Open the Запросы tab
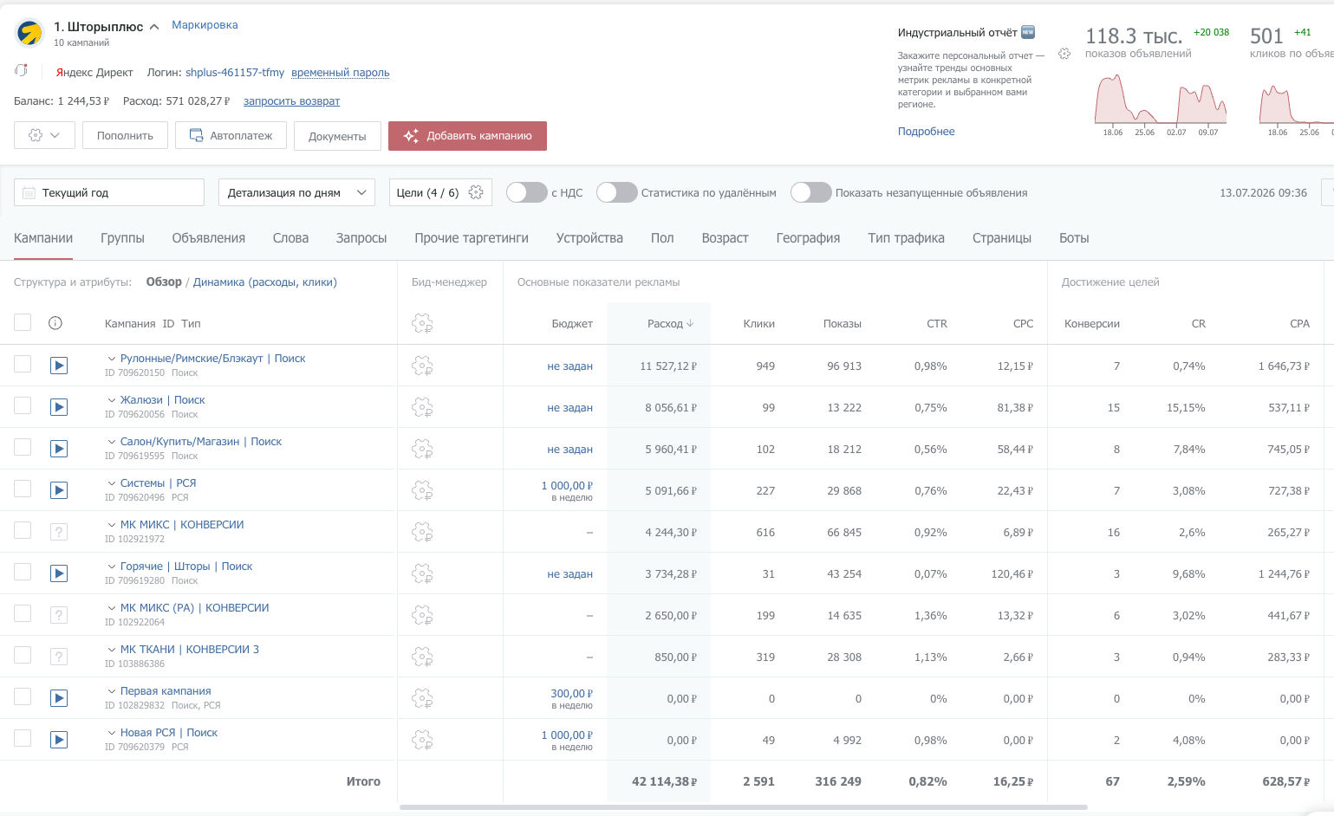This screenshot has width=1334, height=816. point(361,238)
